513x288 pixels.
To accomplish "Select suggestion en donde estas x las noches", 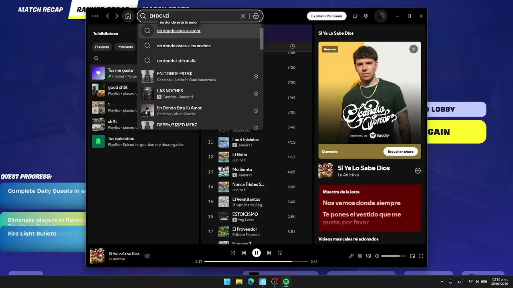I will point(200,46).
